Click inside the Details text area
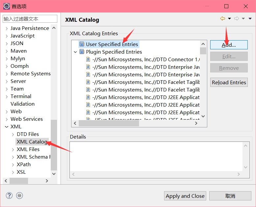256x207 pixels. point(156,156)
